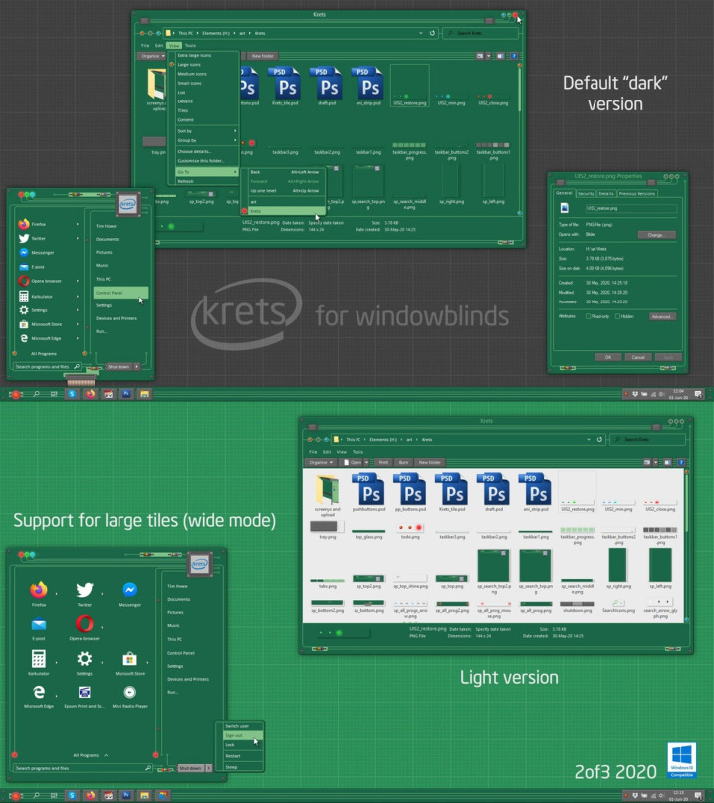Select sp_right.png thumbnail in light Explorer
Screen dimensions: 714x803
pos(617,568)
